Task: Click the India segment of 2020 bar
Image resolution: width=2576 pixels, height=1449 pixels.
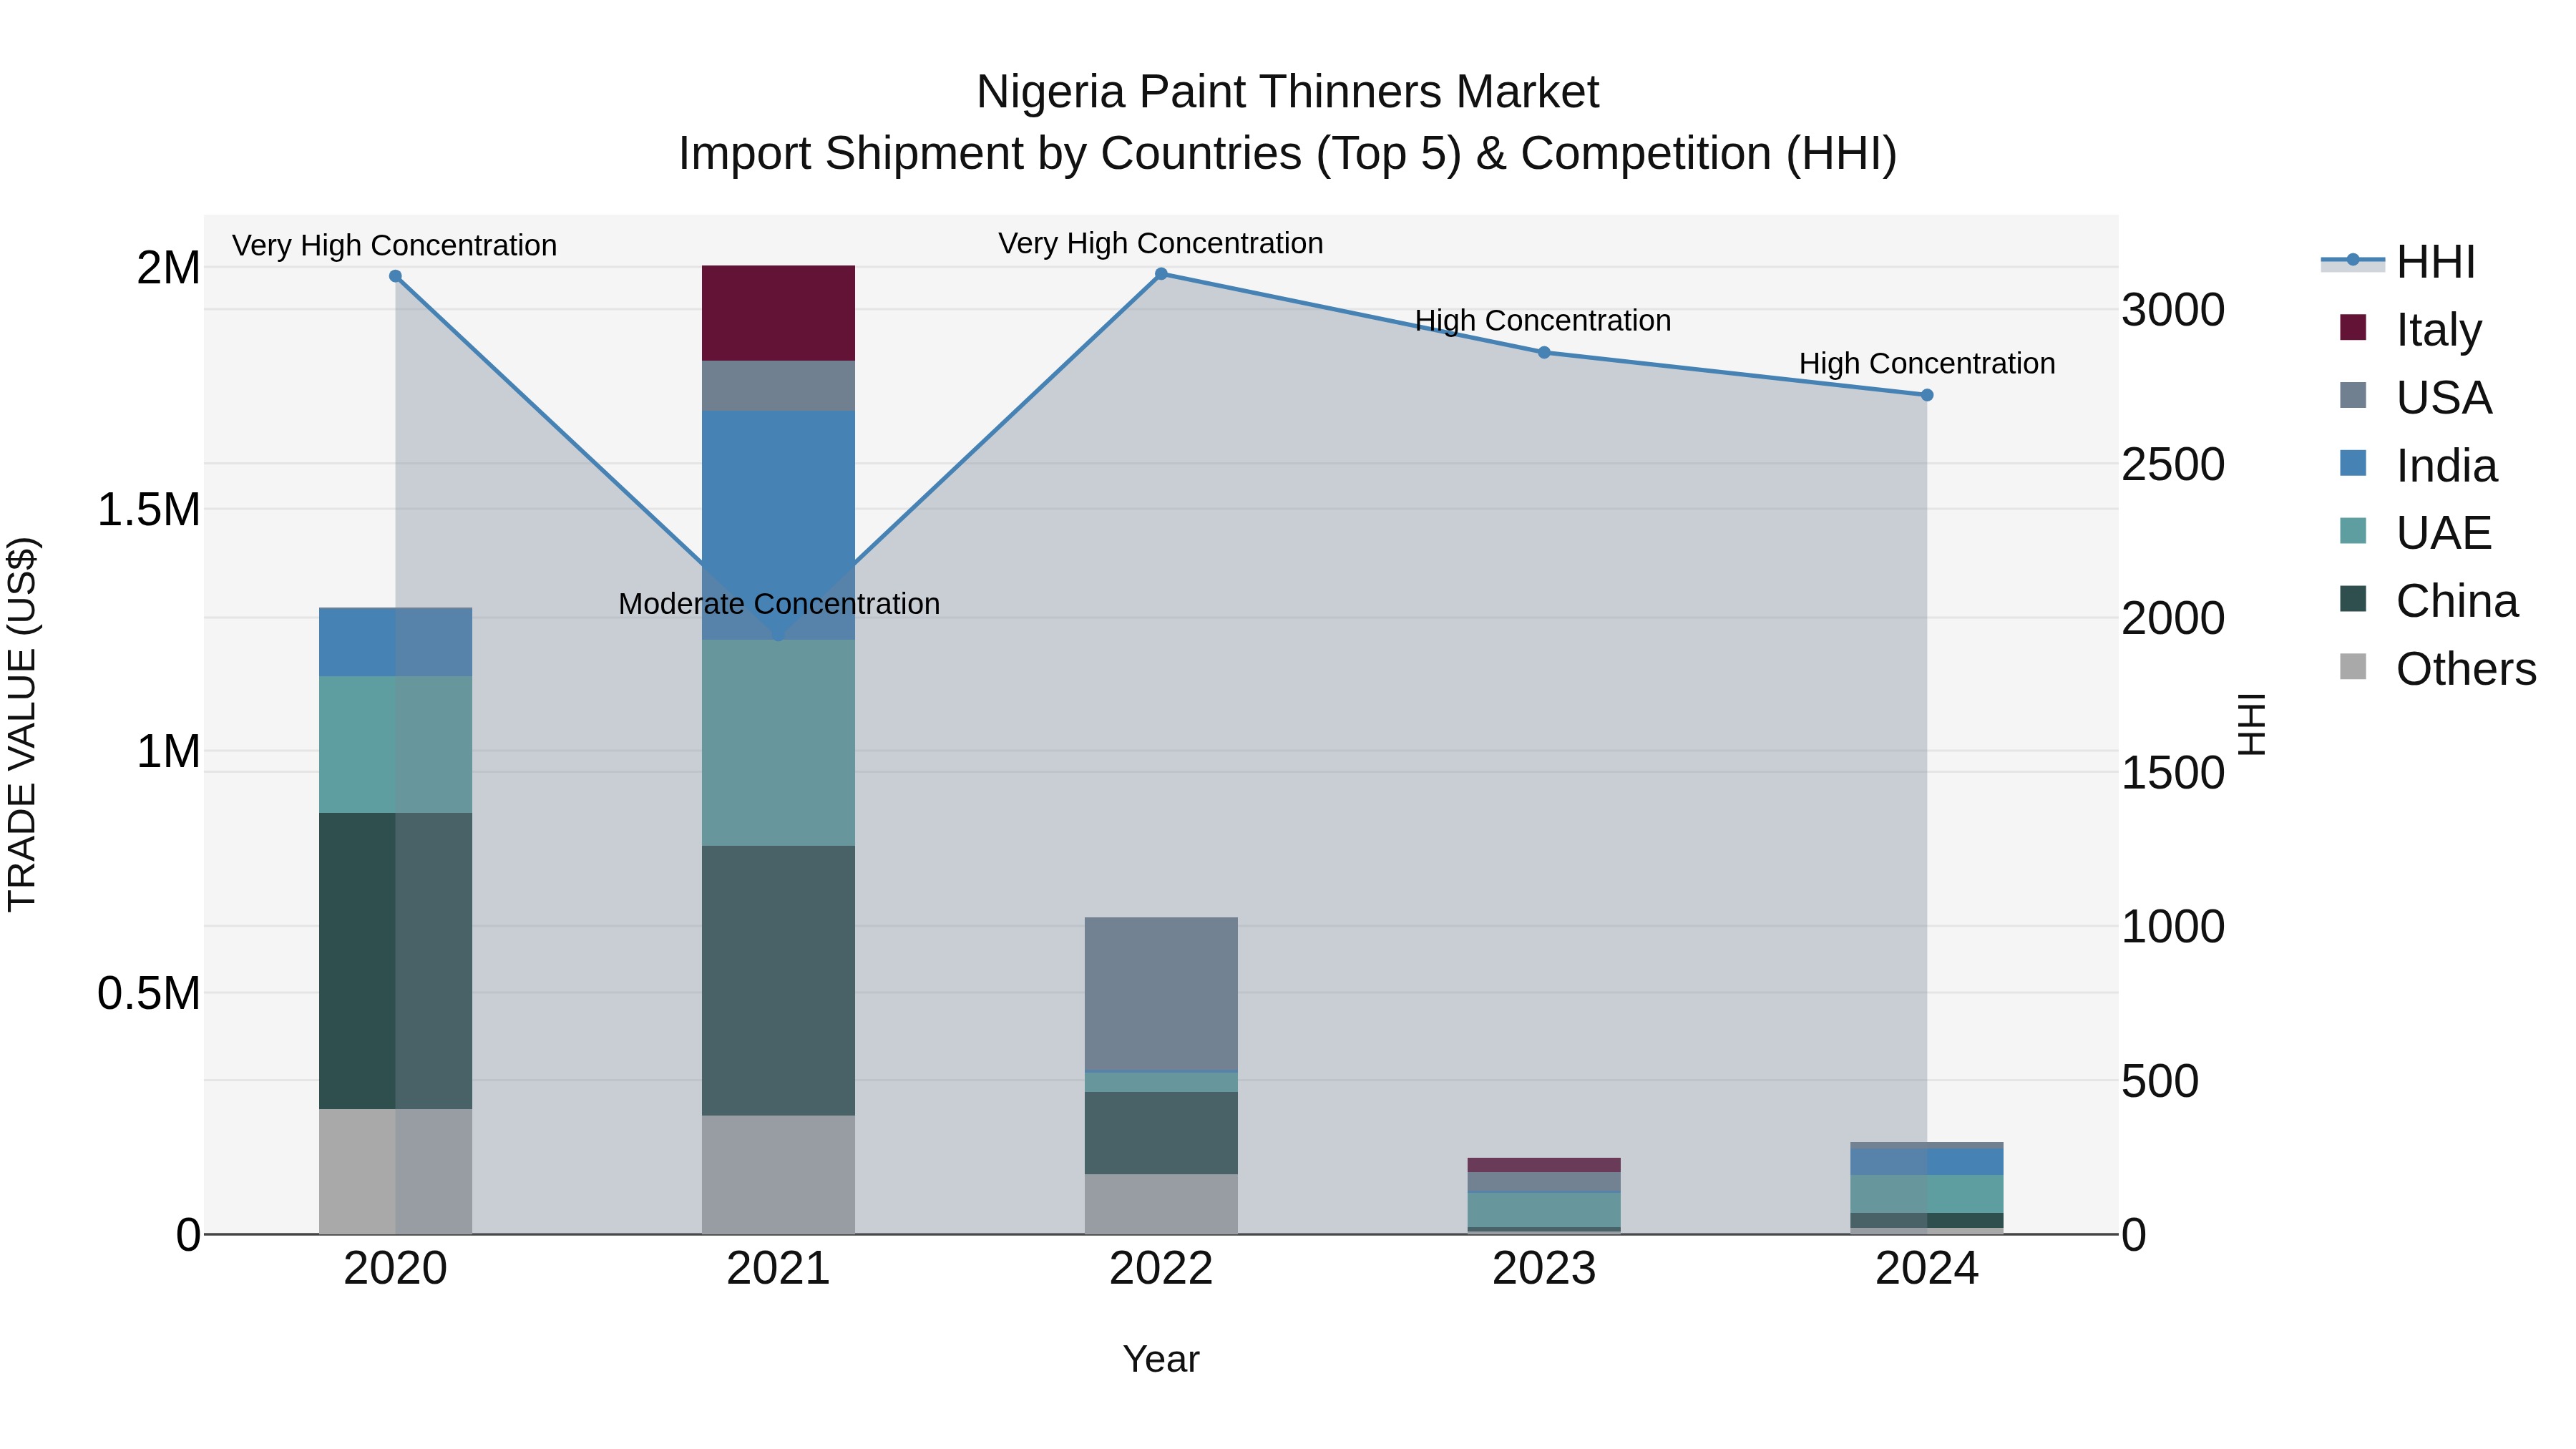Action: coord(395,642)
